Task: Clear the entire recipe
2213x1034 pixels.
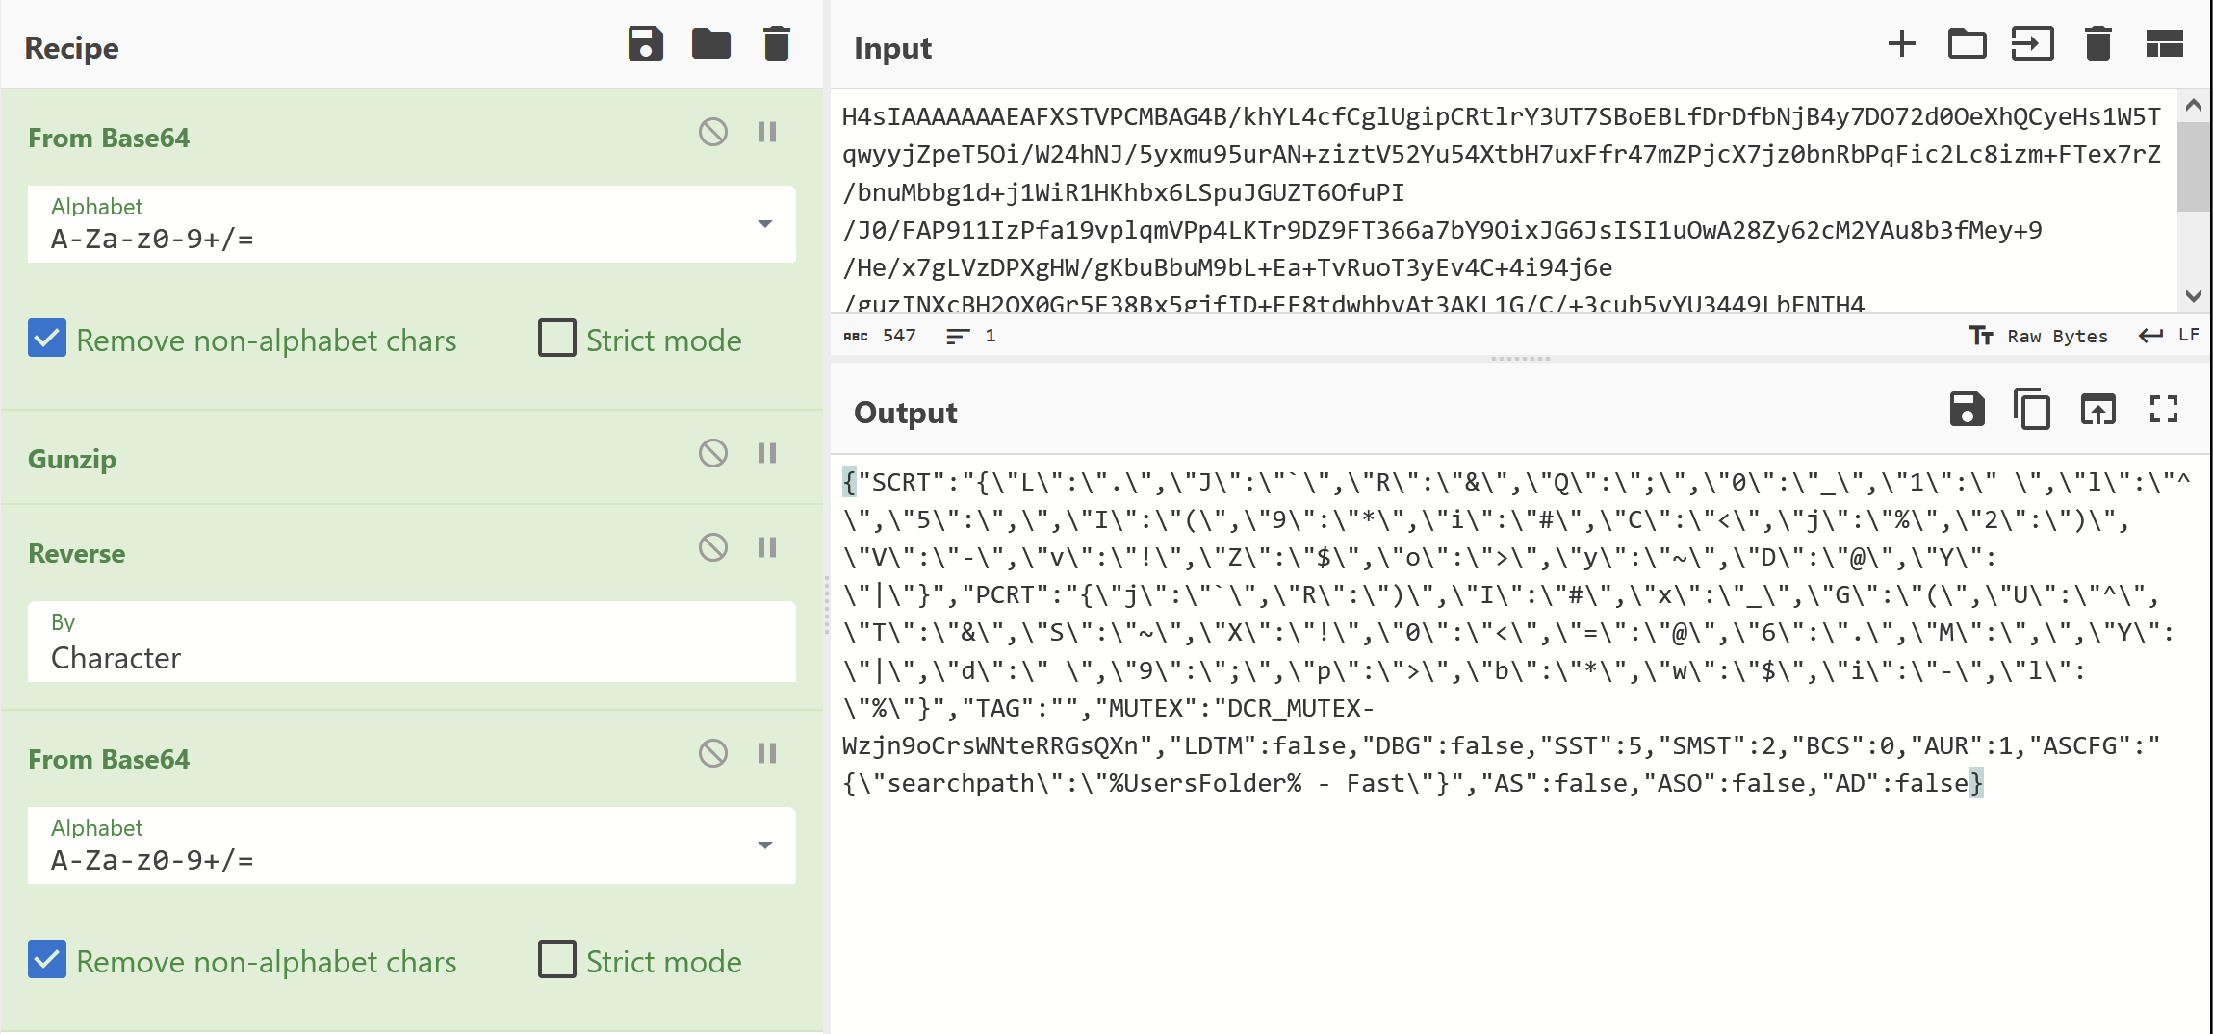Action: pyautogui.click(x=776, y=43)
